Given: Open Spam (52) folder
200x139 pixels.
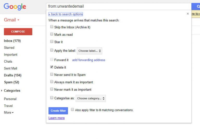Looking at the screenshot, I should (12, 82).
